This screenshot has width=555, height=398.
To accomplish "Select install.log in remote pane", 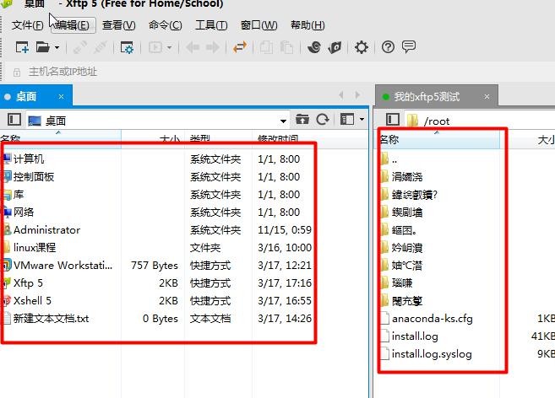I will pos(415,336).
